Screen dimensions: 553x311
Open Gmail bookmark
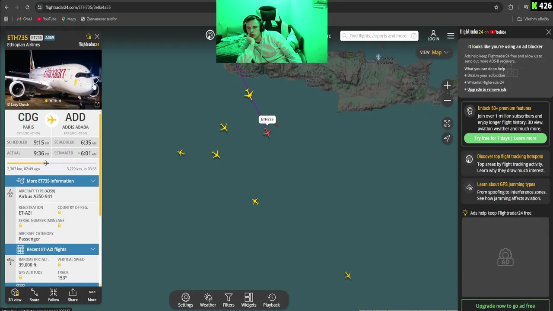[25, 19]
